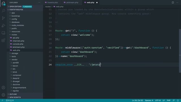Open the Manage gear icon

(3, 95)
